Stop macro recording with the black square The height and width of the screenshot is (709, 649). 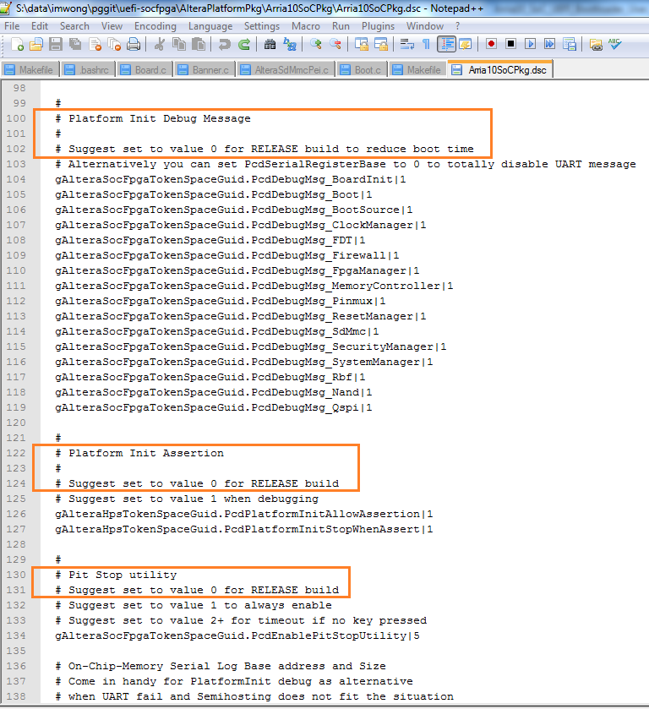pyautogui.click(x=510, y=44)
